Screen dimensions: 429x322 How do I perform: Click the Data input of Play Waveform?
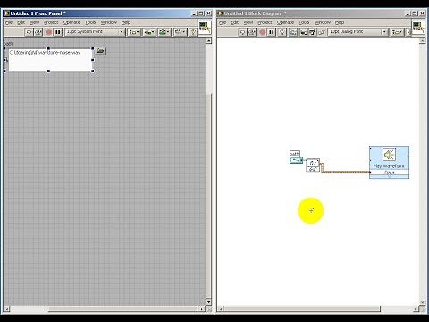tap(390, 173)
